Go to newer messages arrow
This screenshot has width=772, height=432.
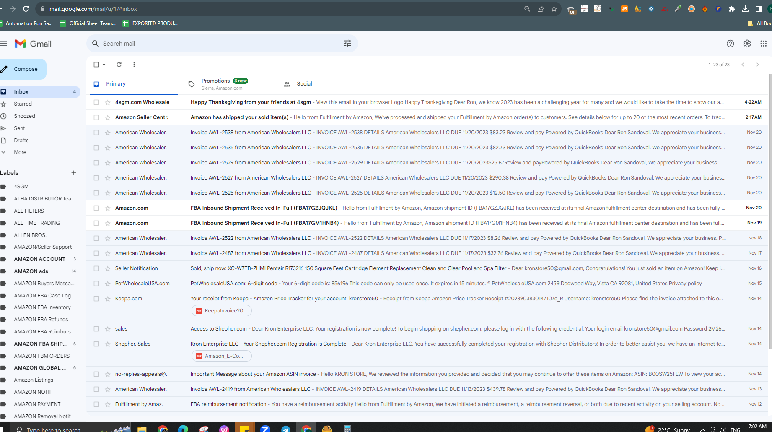pyautogui.click(x=743, y=65)
